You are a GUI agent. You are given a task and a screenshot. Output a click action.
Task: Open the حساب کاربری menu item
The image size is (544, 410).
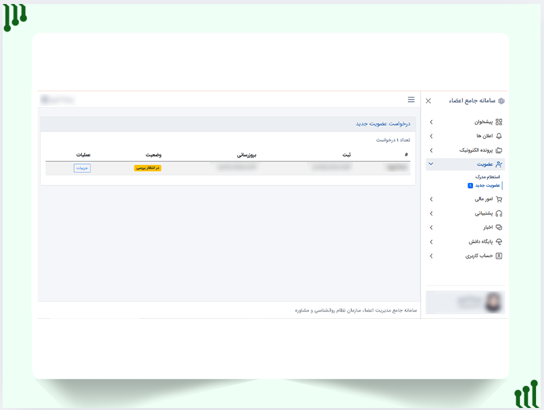465,256
